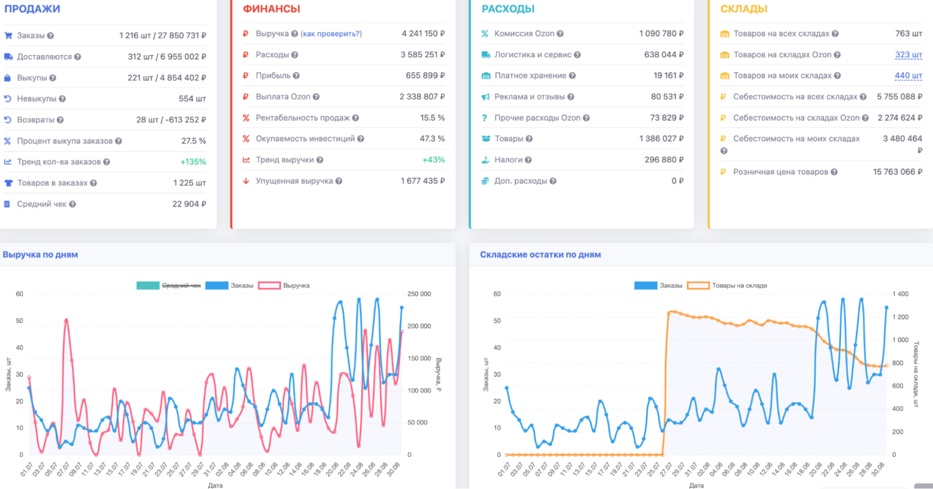
Task: Click help icon beside Рентабельность продаж
Action: [x=355, y=118]
